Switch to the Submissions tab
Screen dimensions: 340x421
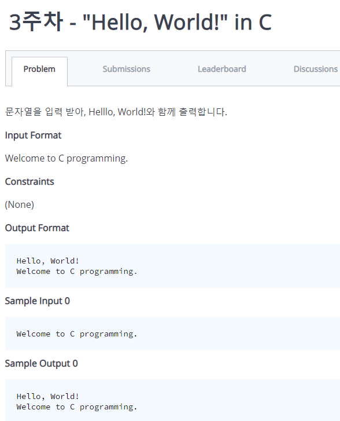coord(126,69)
